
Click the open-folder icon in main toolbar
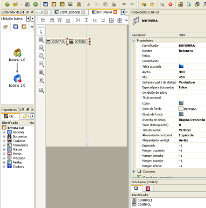(x=16, y=4)
